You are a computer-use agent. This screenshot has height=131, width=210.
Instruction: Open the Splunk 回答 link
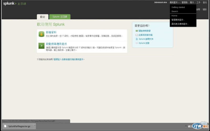click(x=144, y=43)
